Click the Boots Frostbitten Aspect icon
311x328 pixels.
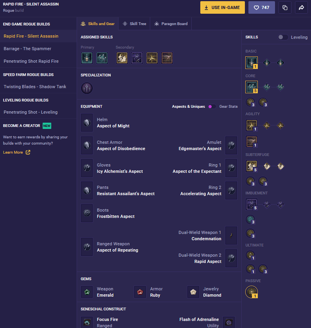pyautogui.click(x=87, y=213)
